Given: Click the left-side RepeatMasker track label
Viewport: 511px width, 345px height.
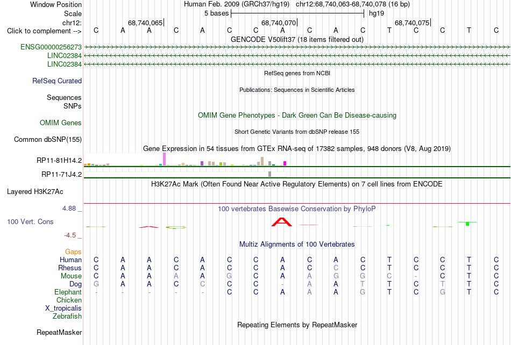Looking at the screenshot, I should (59, 332).
